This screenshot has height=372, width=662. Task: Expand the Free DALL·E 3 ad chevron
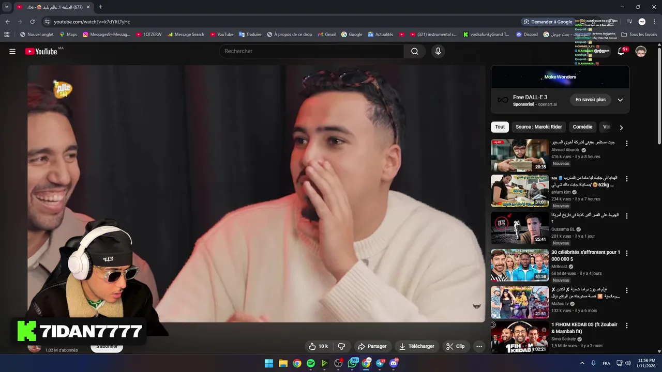tap(620, 100)
